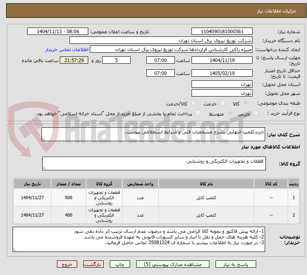The height and width of the screenshot is (275, 307).
Task: Click unit عدد in row 1
Action: pyautogui.click(x=140, y=198)
